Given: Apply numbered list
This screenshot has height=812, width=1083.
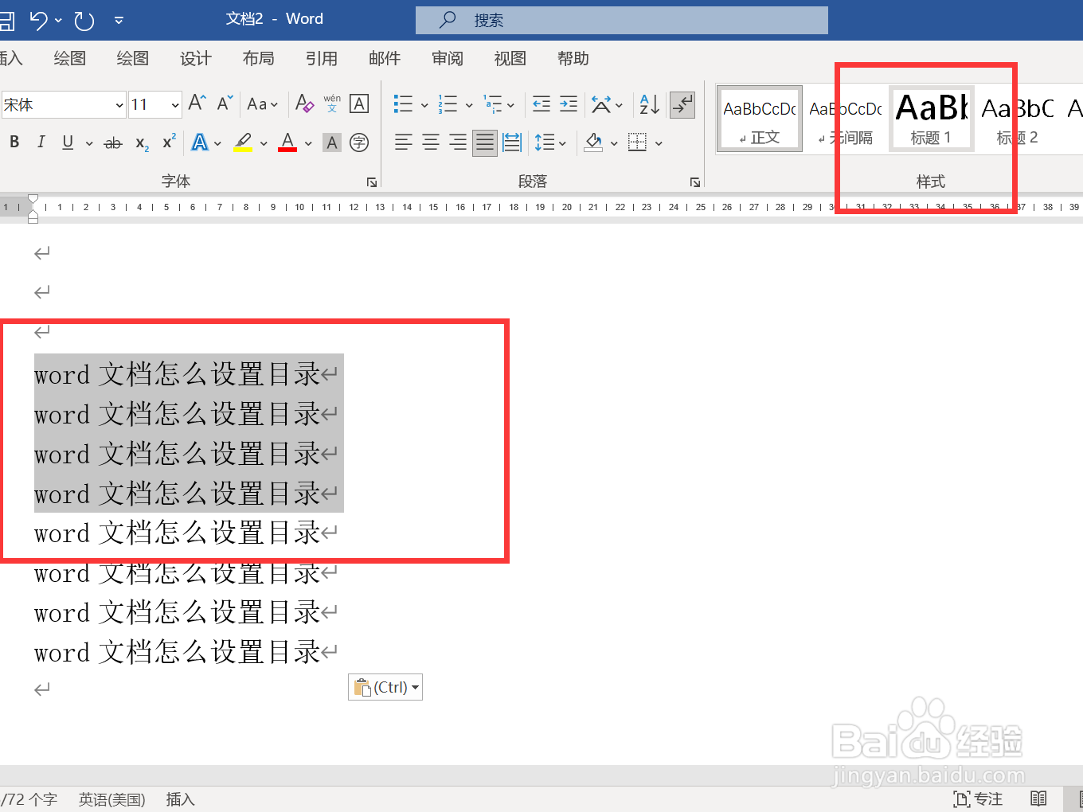Looking at the screenshot, I should pos(448,103).
